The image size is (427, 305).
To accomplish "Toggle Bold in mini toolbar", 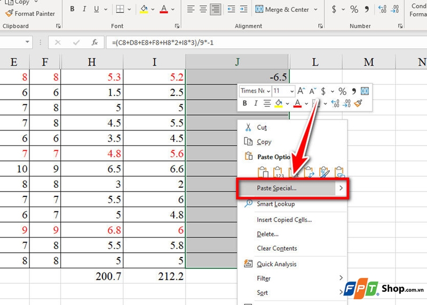I will 244,103.
